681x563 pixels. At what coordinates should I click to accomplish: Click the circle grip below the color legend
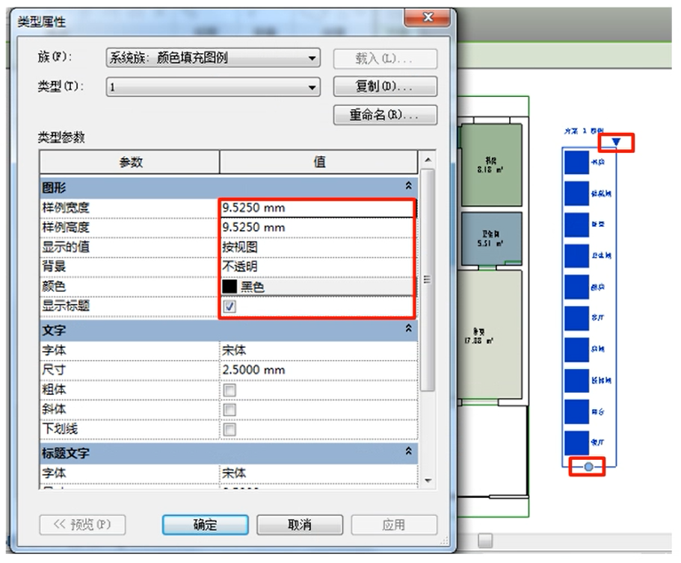(588, 467)
